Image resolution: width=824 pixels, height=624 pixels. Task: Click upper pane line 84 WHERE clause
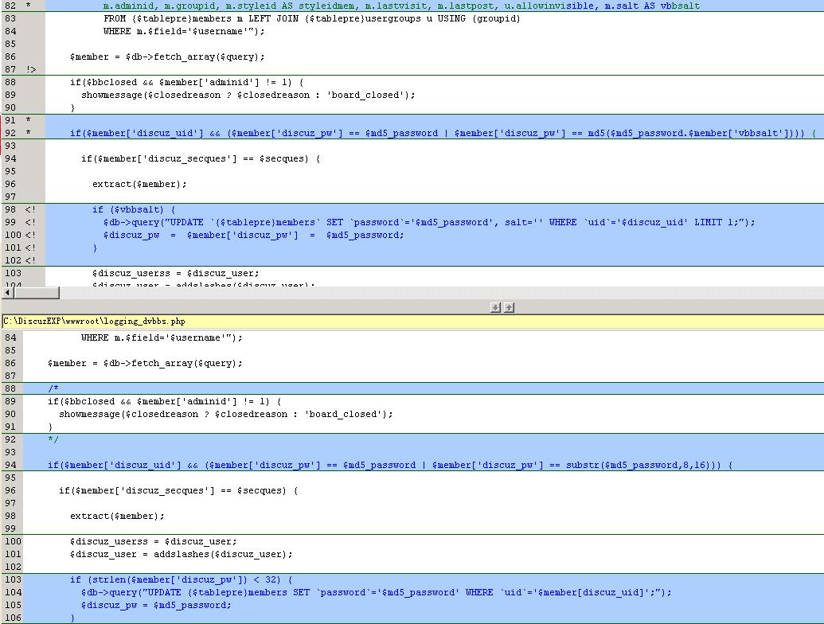(x=184, y=31)
